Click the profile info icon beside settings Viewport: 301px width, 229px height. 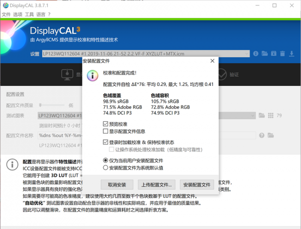click(x=256, y=54)
